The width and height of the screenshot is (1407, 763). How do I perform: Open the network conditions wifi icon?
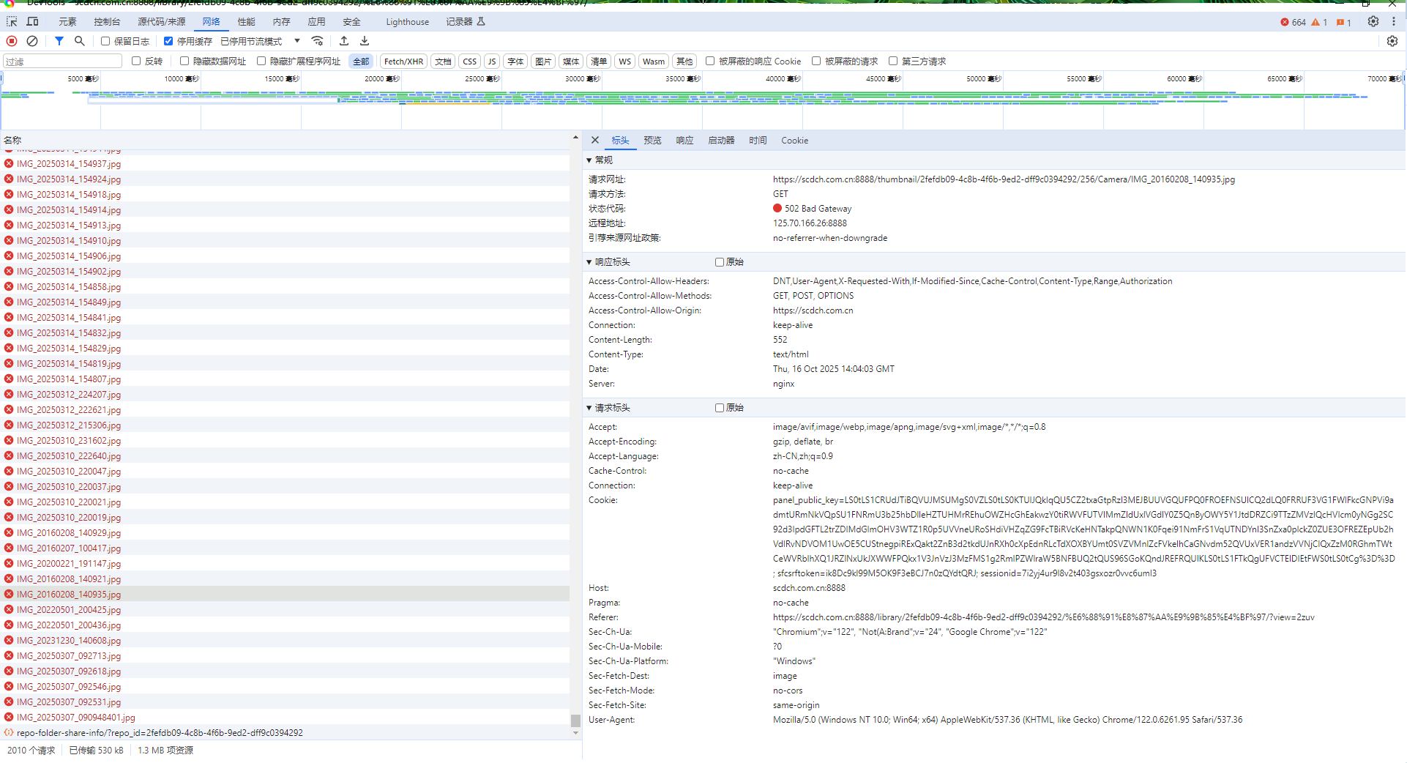click(x=317, y=41)
